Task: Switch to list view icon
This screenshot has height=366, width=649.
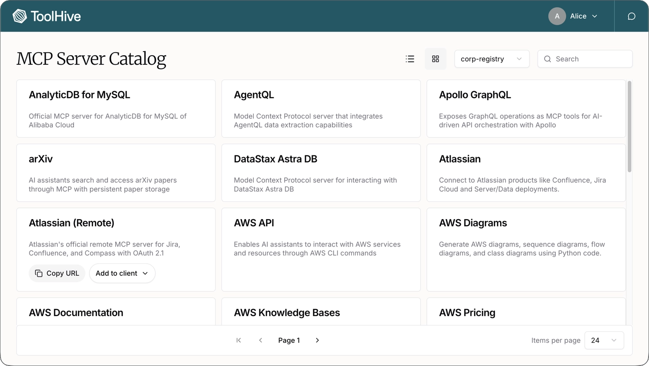Action: pyautogui.click(x=410, y=59)
